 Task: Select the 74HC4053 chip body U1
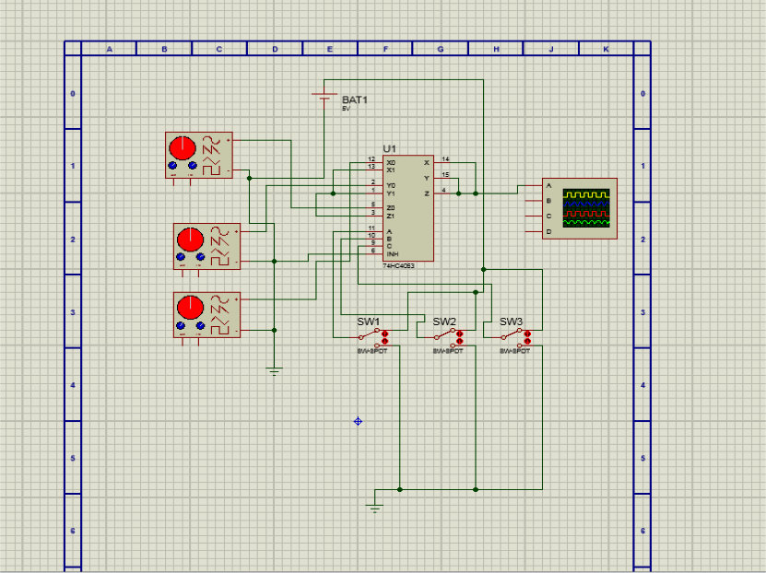point(408,208)
